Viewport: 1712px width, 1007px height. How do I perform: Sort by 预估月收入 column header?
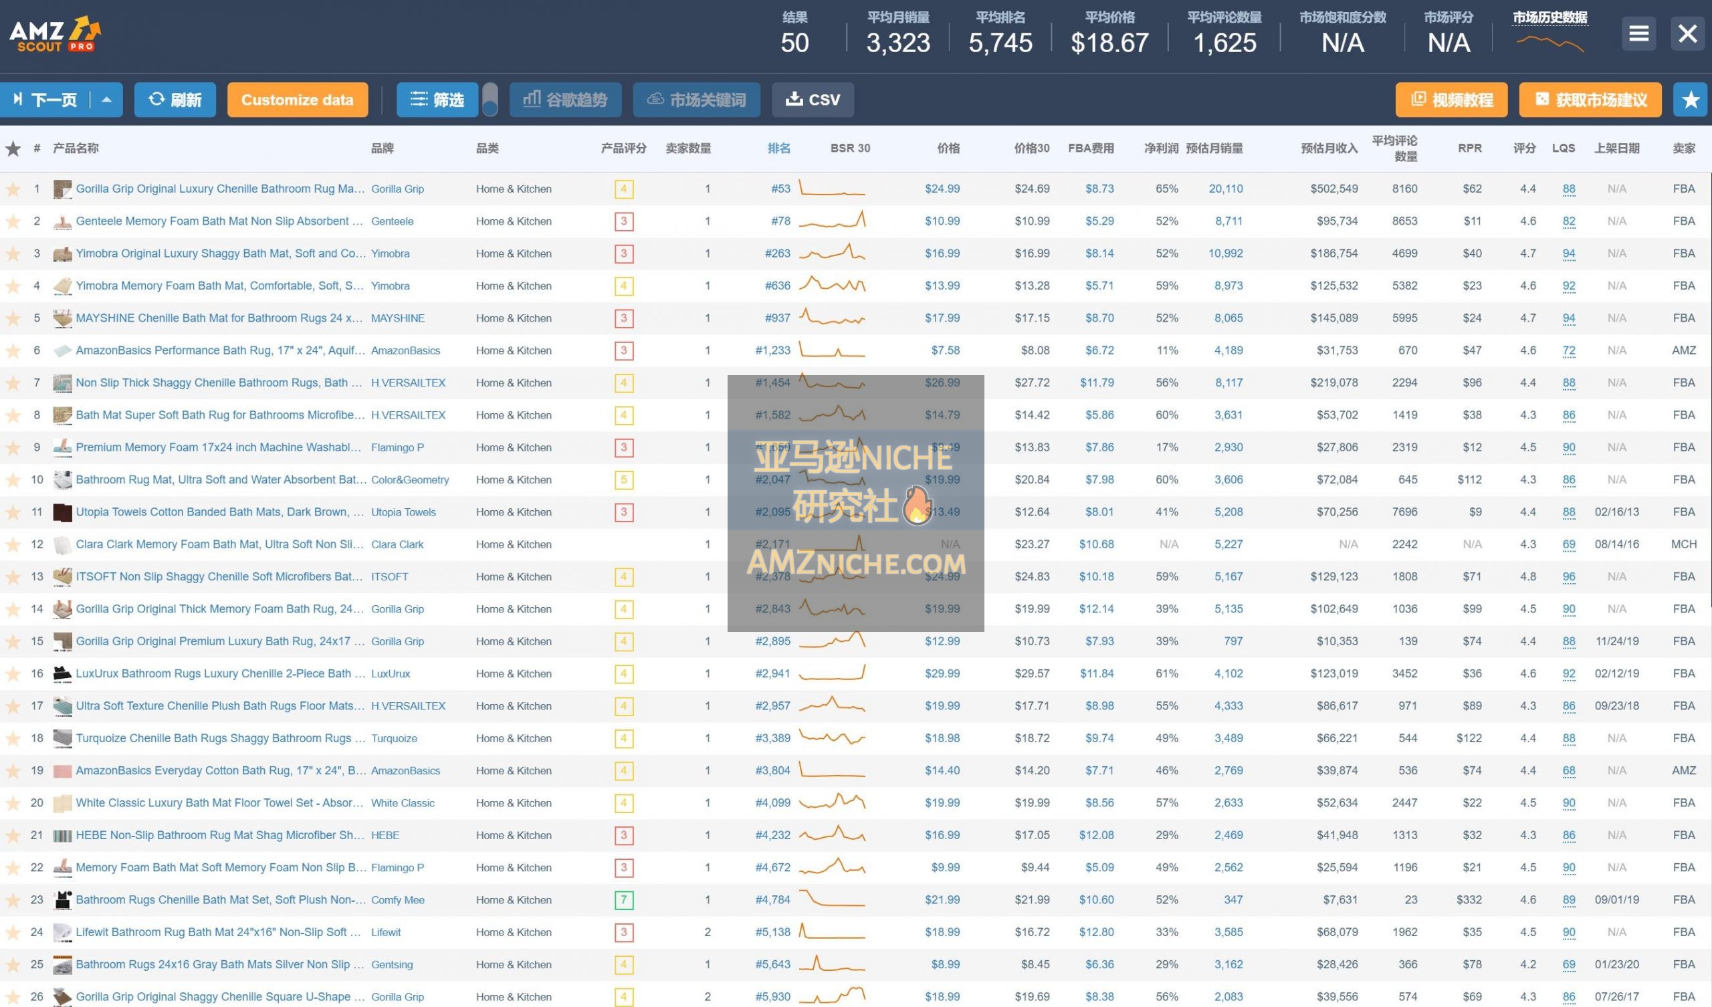[x=1329, y=148]
